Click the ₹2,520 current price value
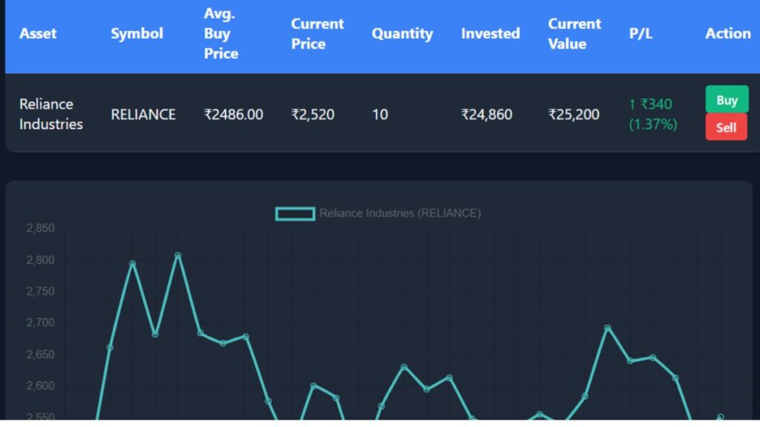Screen dimensions: 760x427 312,115
